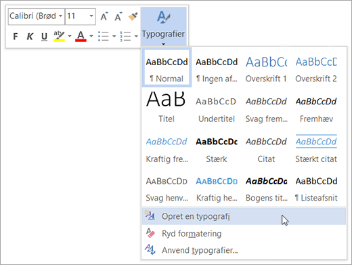Toggle italic with the K button
352x265 pixels.
click(x=30, y=37)
